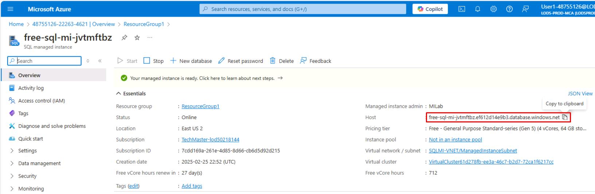Go to Home breadcrumb

tap(16, 24)
